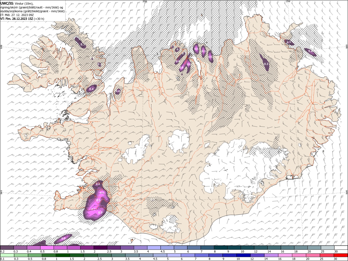Choose the gray-green 3–3.5 rain legend swatch
This screenshot has height=261, width=348.
point(118,255)
